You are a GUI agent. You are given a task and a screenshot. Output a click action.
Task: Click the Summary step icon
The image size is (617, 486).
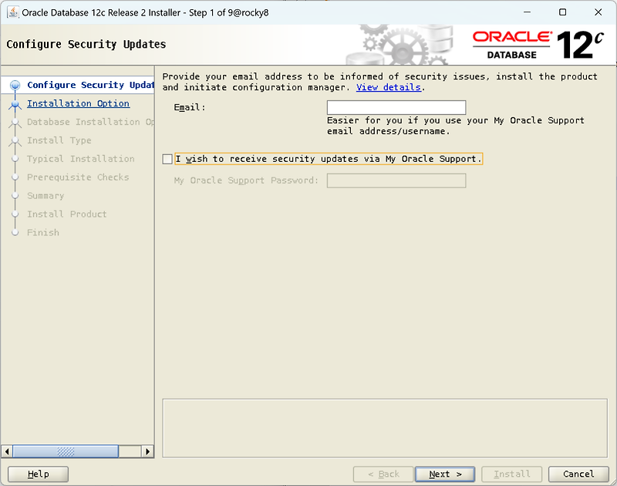pos(17,196)
